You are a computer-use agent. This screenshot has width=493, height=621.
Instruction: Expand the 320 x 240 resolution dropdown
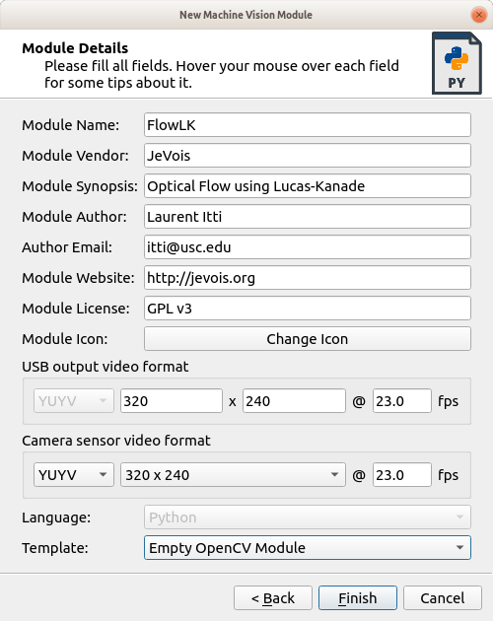(233, 474)
